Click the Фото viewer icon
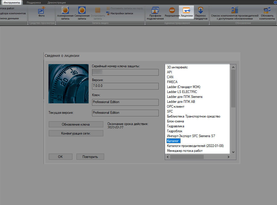Viewport: 277px width, 205px height. (42, 11)
